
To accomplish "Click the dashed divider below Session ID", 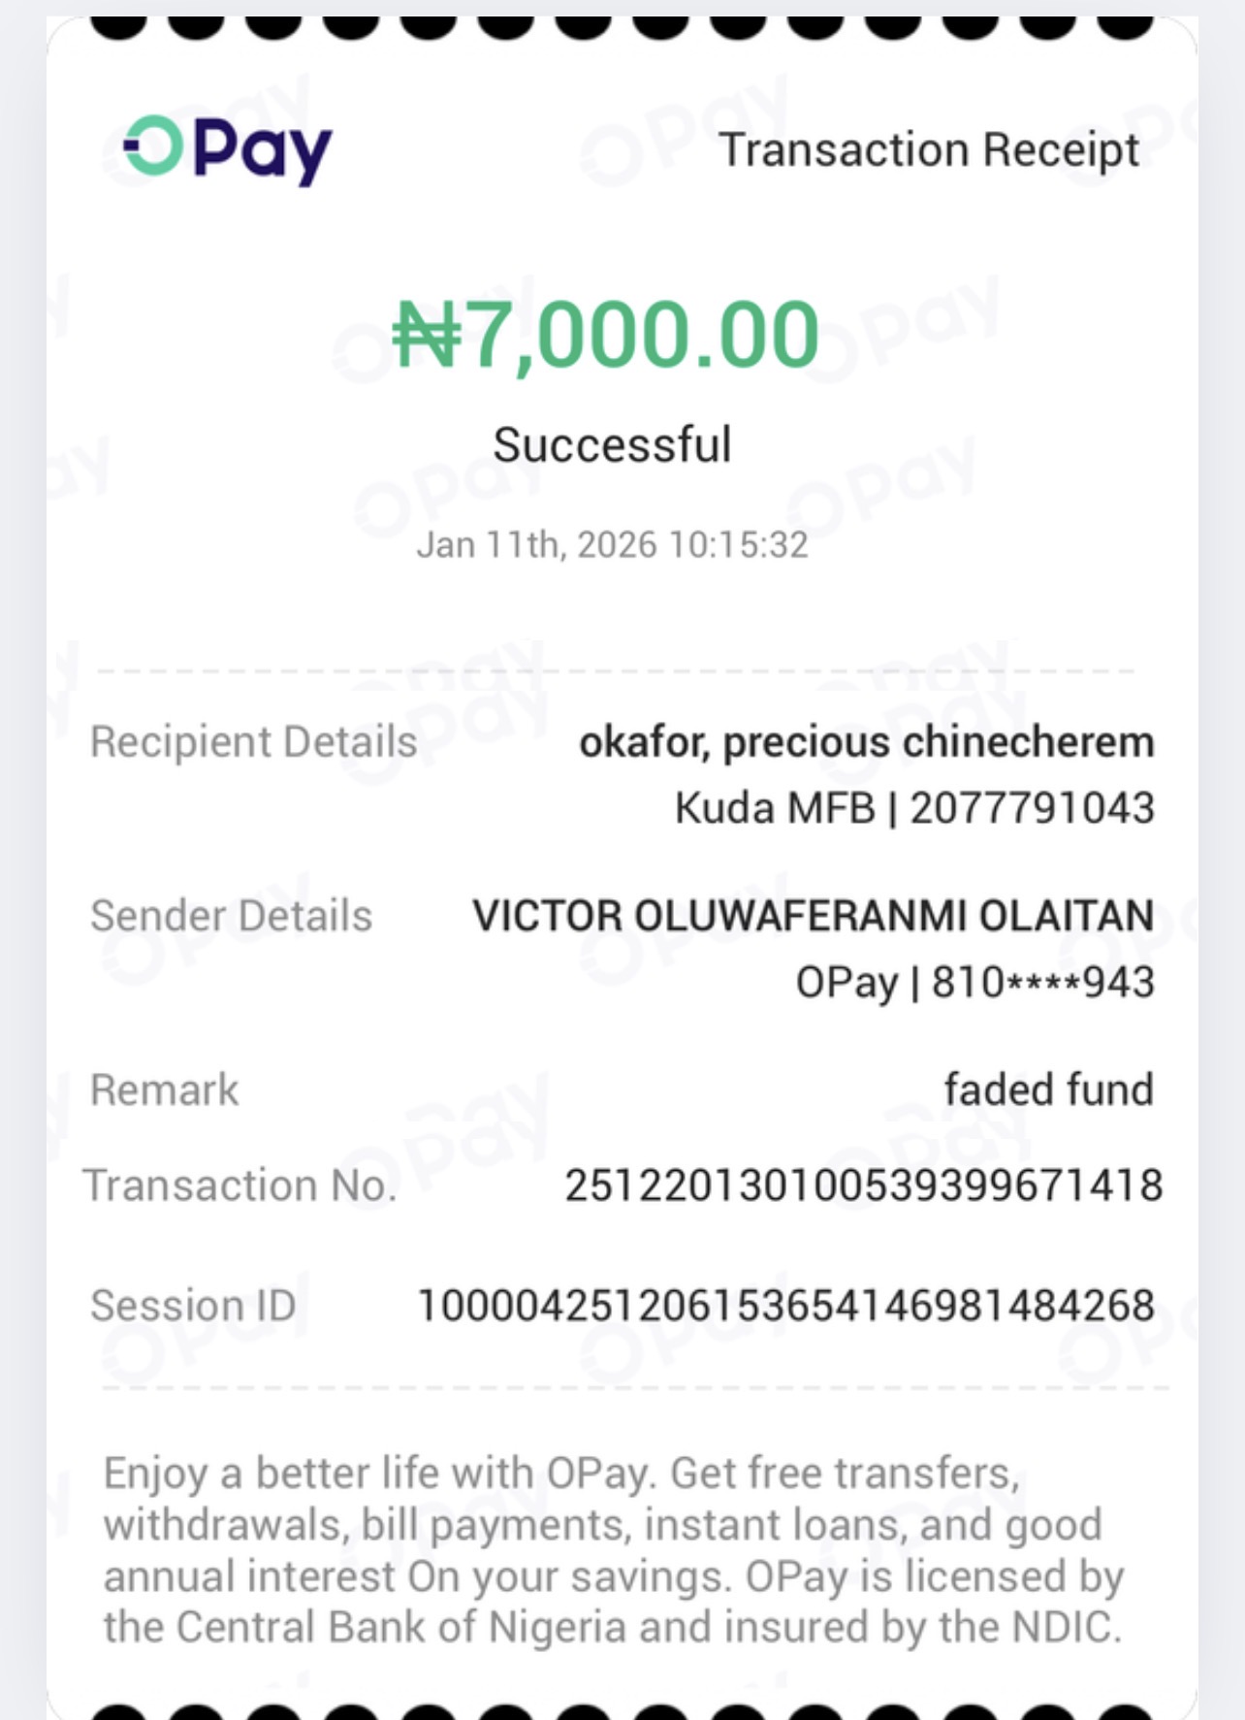I will click(635, 1388).
